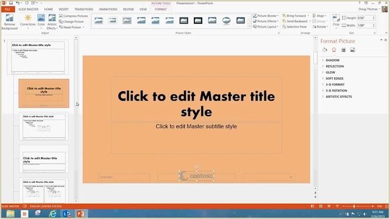Apply the fourth picture style in gallery
The image size is (390, 219).
pos(141,21)
